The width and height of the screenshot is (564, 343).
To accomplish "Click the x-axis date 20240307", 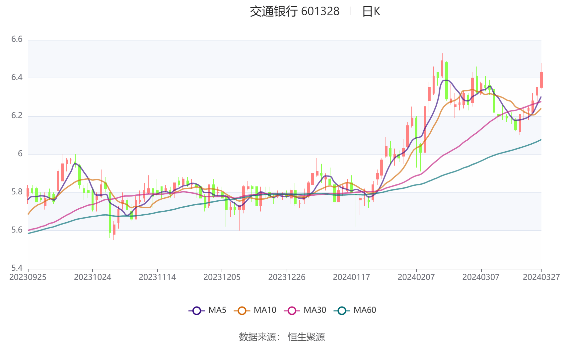I will pyautogui.click(x=481, y=277).
